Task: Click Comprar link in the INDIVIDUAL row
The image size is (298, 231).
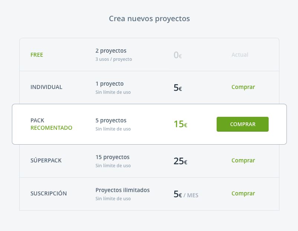Action: pyautogui.click(x=243, y=87)
